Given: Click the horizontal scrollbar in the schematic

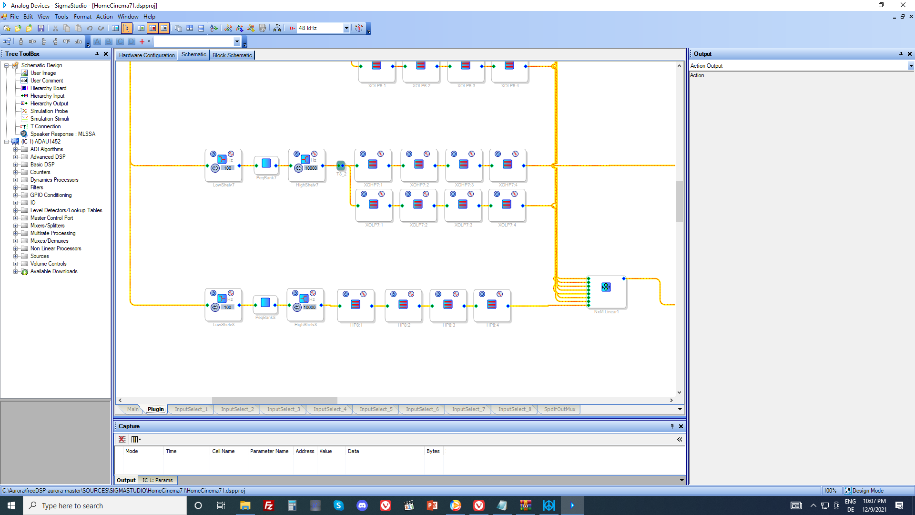Looking at the screenshot, I should point(274,400).
